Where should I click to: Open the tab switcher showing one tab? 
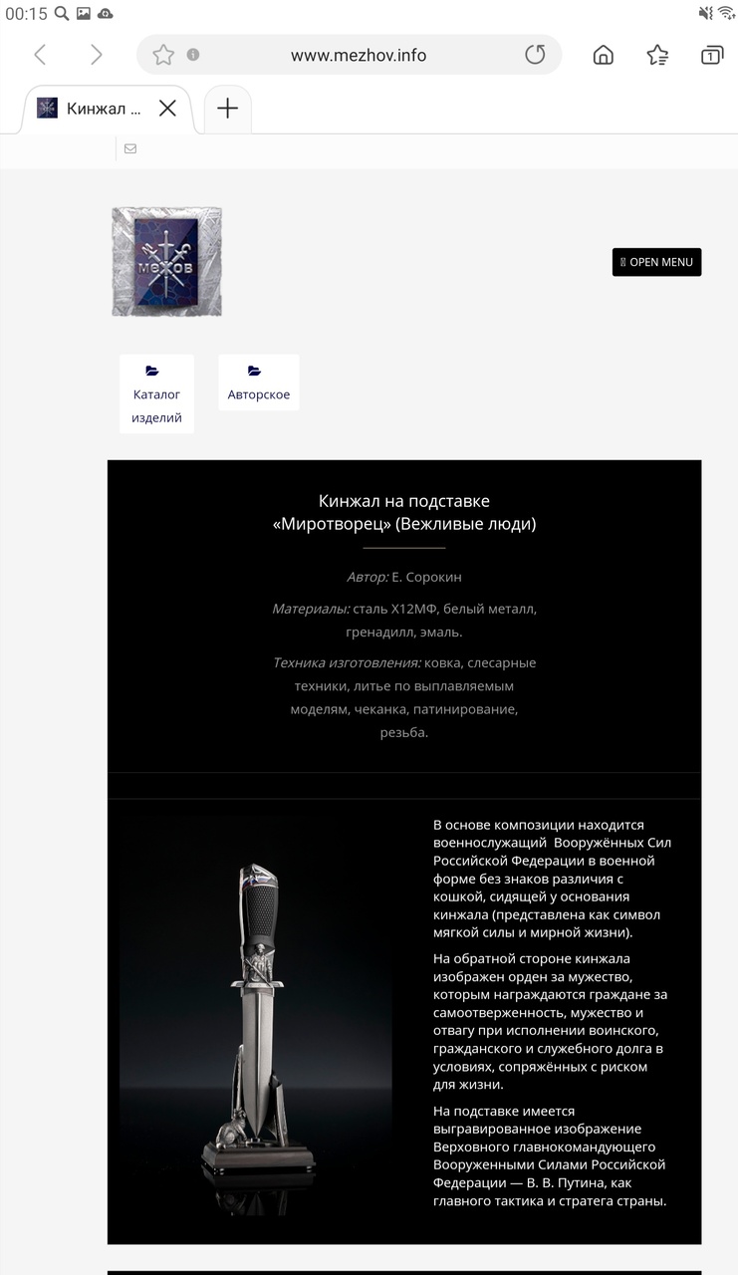tap(711, 55)
